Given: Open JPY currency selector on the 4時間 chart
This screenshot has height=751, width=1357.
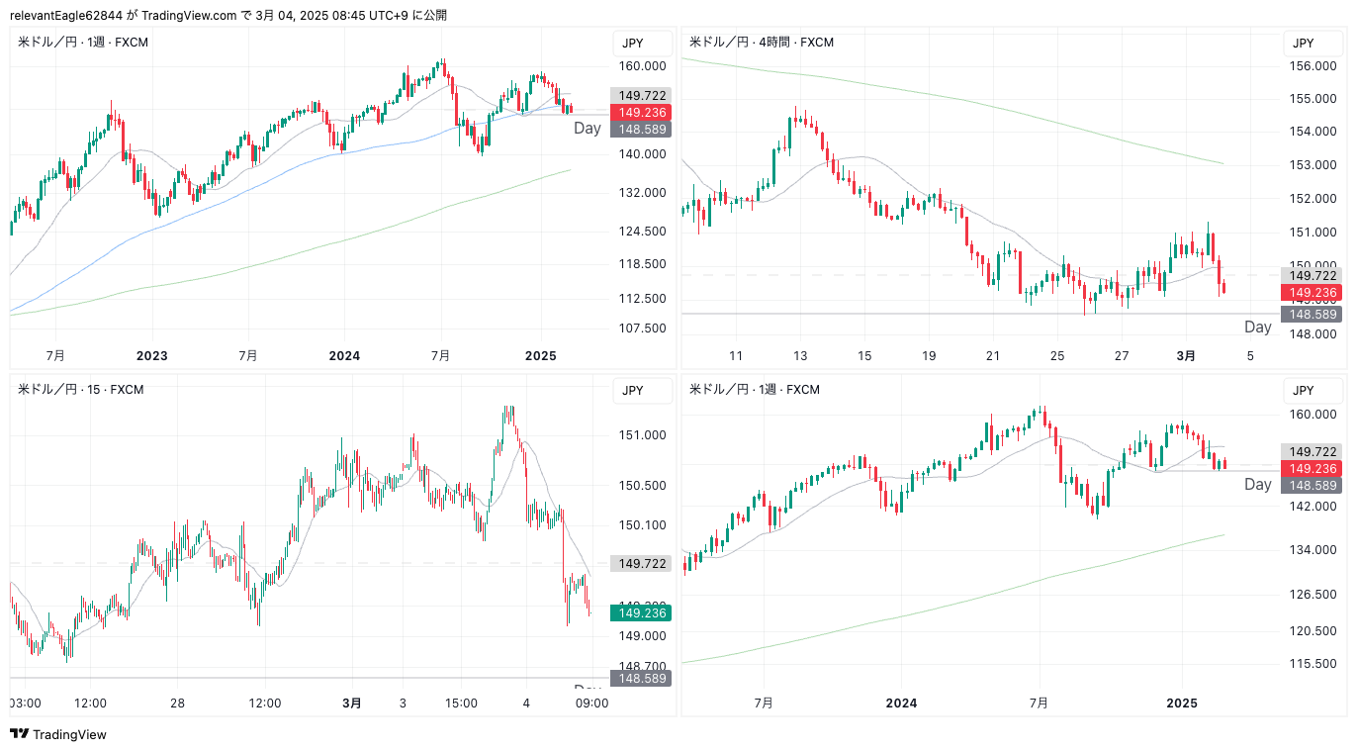Looking at the screenshot, I should [1303, 43].
